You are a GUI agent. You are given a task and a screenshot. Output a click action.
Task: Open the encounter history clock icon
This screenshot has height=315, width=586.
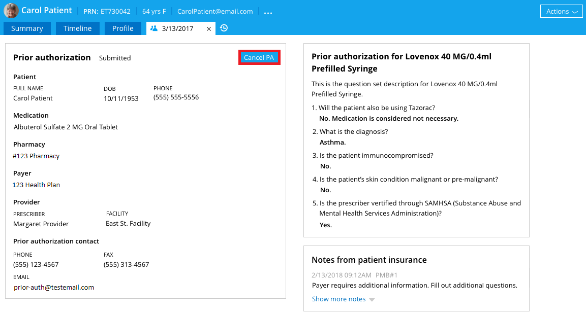(x=224, y=28)
